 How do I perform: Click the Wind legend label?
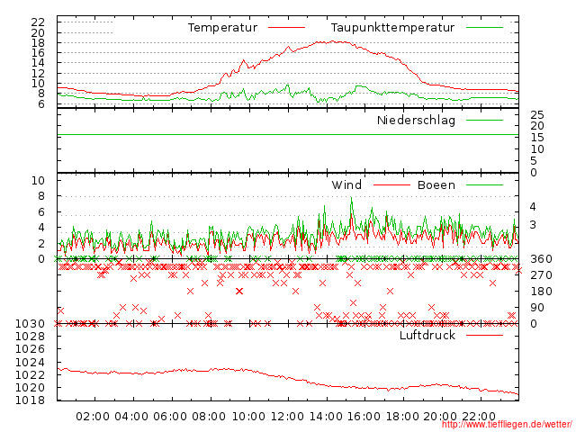(346, 184)
